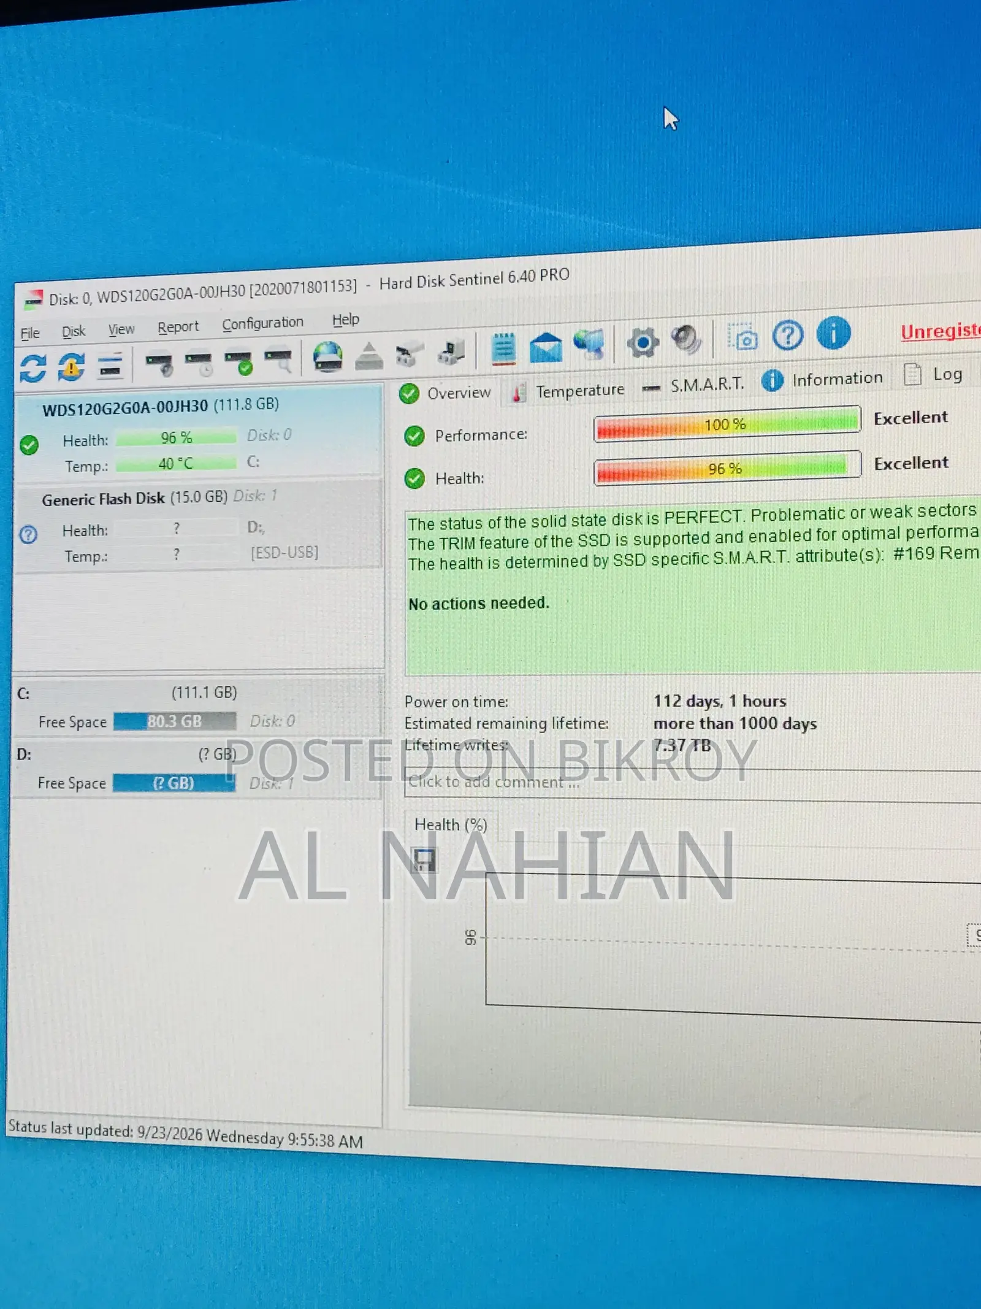981x1309 pixels.
Task: Open the Configuration menu
Action: (262, 323)
